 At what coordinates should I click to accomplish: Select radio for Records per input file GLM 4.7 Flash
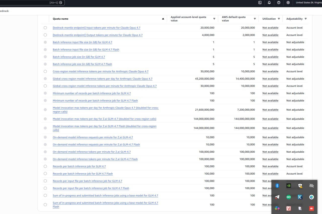(45, 188)
